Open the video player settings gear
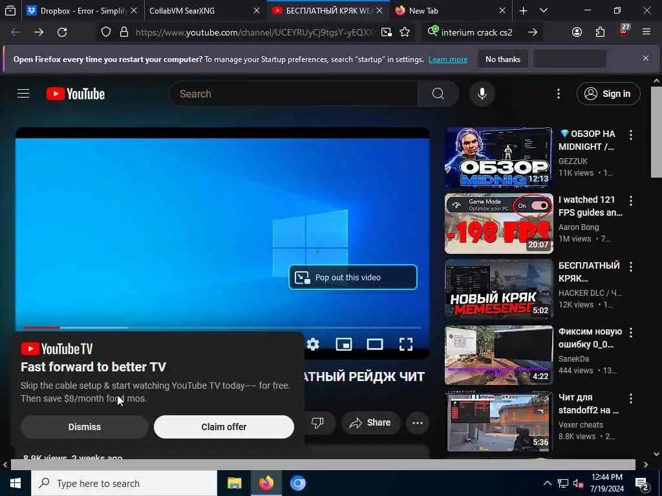Image resolution: width=662 pixels, height=496 pixels. point(313,344)
